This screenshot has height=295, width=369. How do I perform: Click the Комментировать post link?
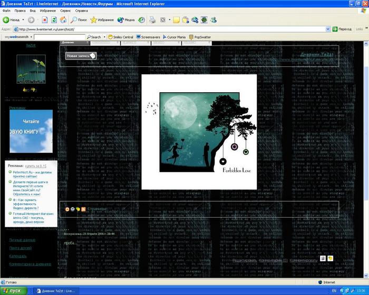point(303,260)
